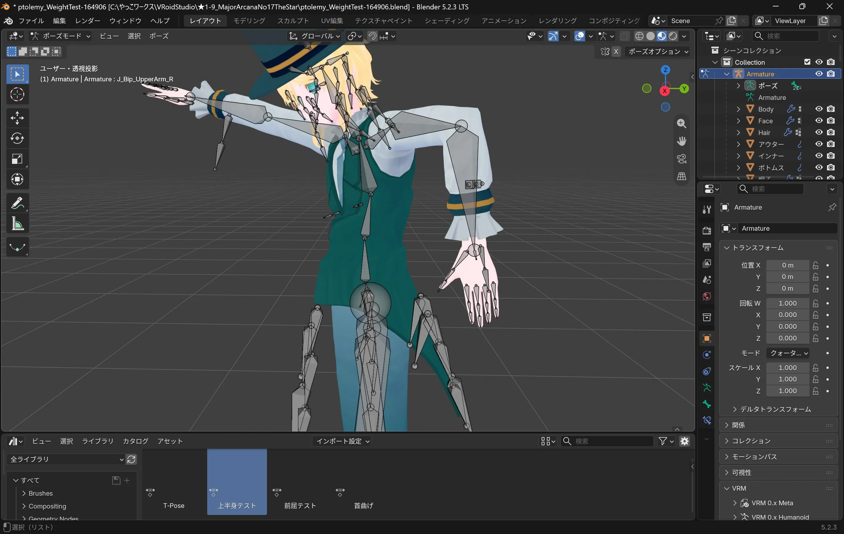Expand the Body object in outliner
The image size is (844, 534).
(738, 109)
